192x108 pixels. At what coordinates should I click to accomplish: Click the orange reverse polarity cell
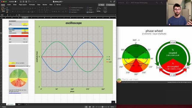tap(25, 33)
